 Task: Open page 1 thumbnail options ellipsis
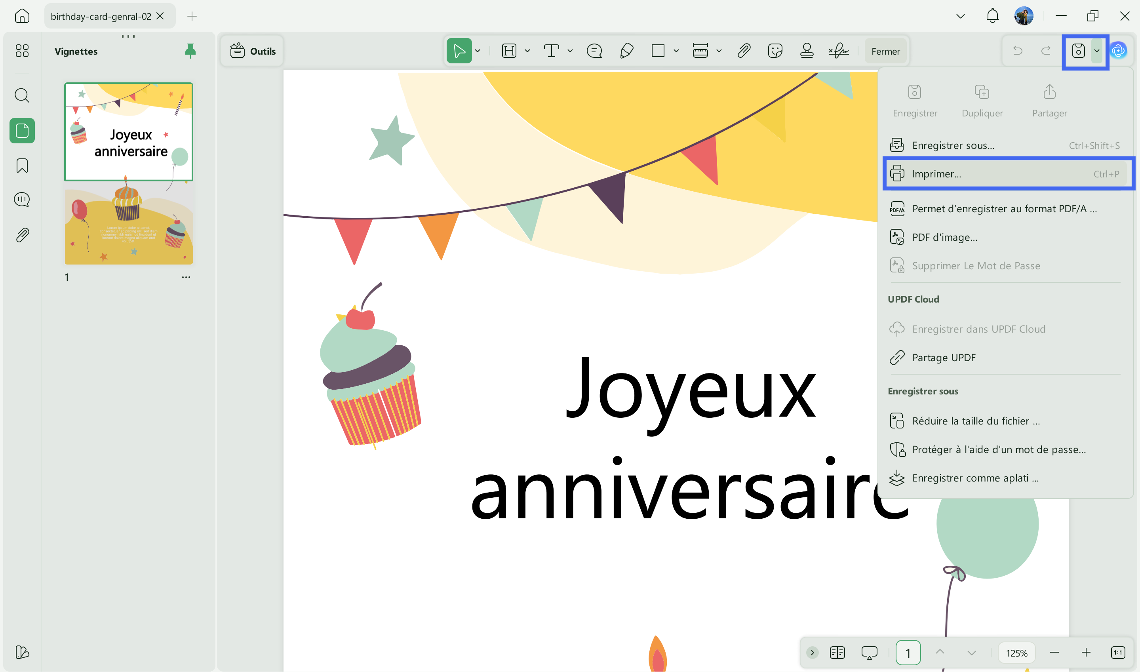point(186,277)
